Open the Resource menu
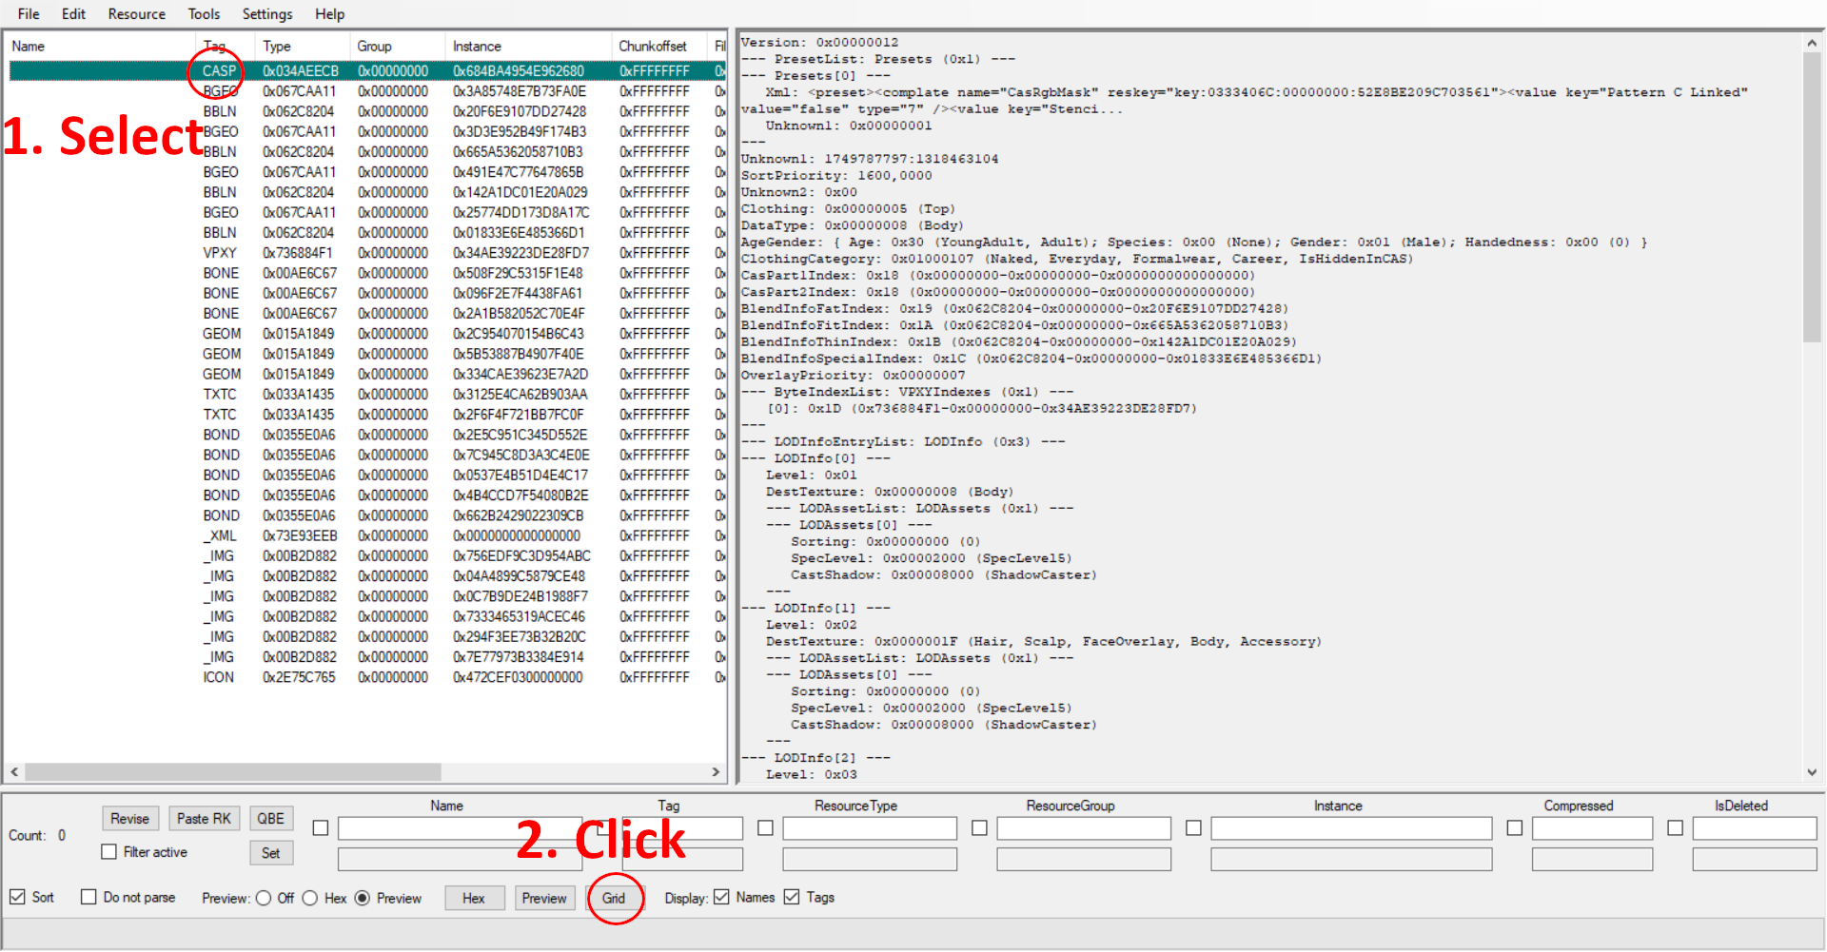This screenshot has width=1827, height=952. (x=136, y=13)
